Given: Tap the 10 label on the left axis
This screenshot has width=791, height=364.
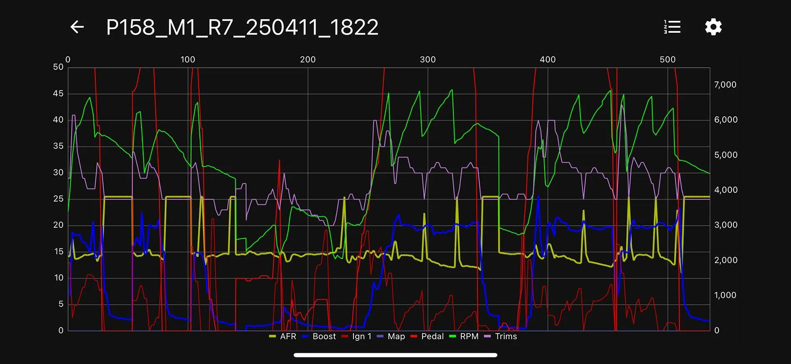Looking at the screenshot, I should [x=58, y=278].
